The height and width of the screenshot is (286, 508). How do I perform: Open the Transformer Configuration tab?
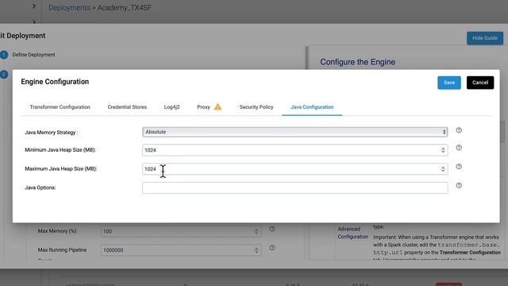(60, 107)
